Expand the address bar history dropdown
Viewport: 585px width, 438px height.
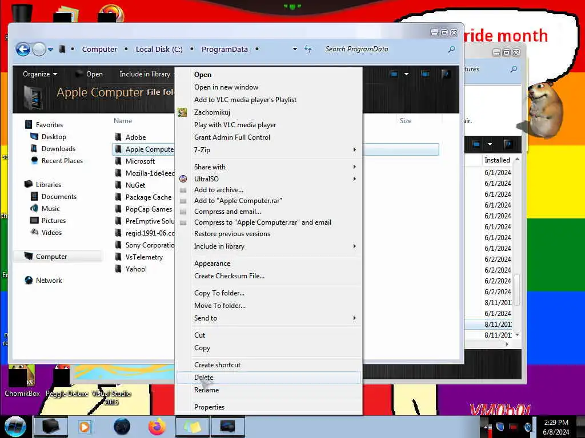(x=295, y=49)
